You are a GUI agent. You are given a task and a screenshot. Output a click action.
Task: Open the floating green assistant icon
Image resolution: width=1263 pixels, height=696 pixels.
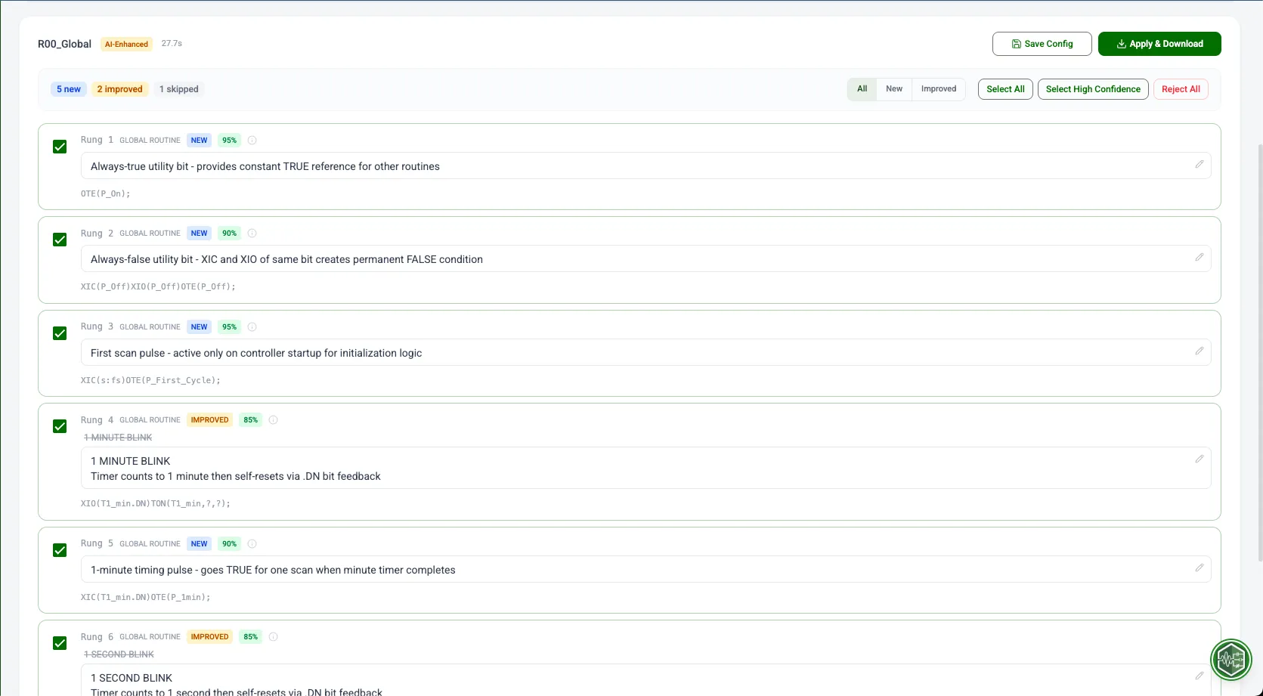pyautogui.click(x=1231, y=660)
